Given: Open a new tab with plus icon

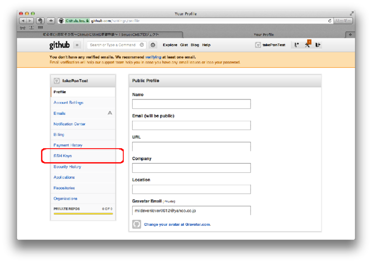Looking at the screenshot, I should [x=350, y=35].
